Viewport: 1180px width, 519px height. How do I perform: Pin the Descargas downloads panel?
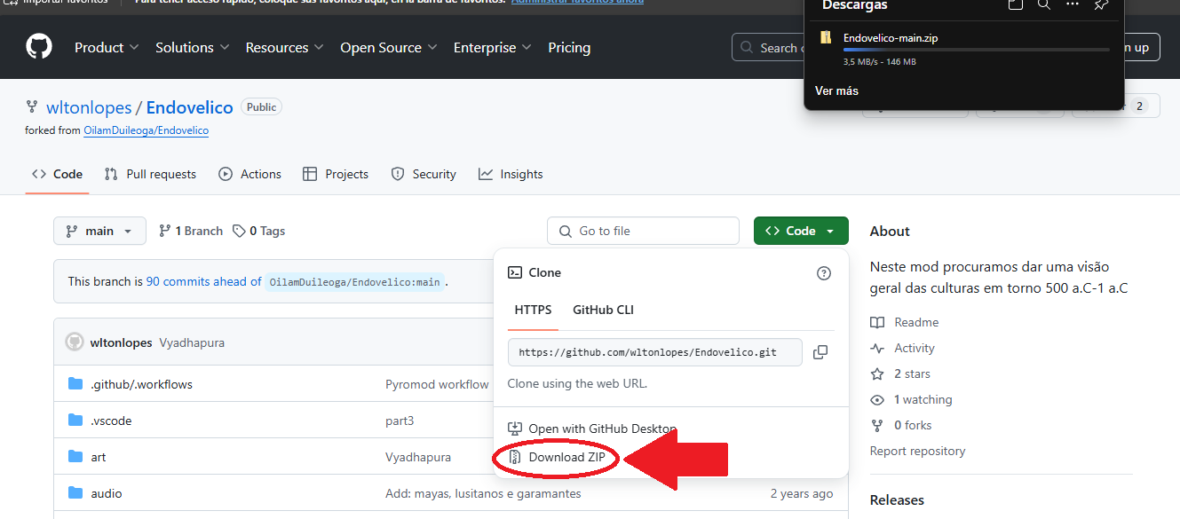[1101, 4]
